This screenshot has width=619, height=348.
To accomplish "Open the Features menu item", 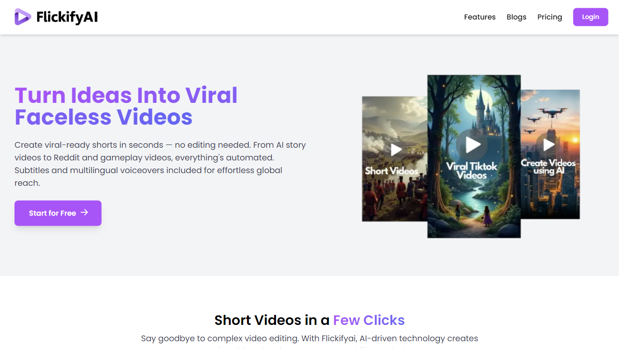I will 480,17.
